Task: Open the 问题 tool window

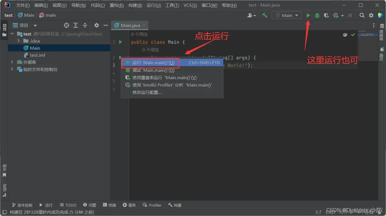Action: 90,205
